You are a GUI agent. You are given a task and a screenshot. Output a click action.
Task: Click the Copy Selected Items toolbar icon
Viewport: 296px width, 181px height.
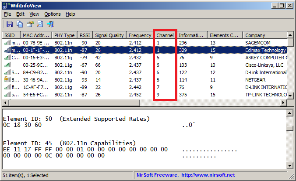(x=20, y=24)
